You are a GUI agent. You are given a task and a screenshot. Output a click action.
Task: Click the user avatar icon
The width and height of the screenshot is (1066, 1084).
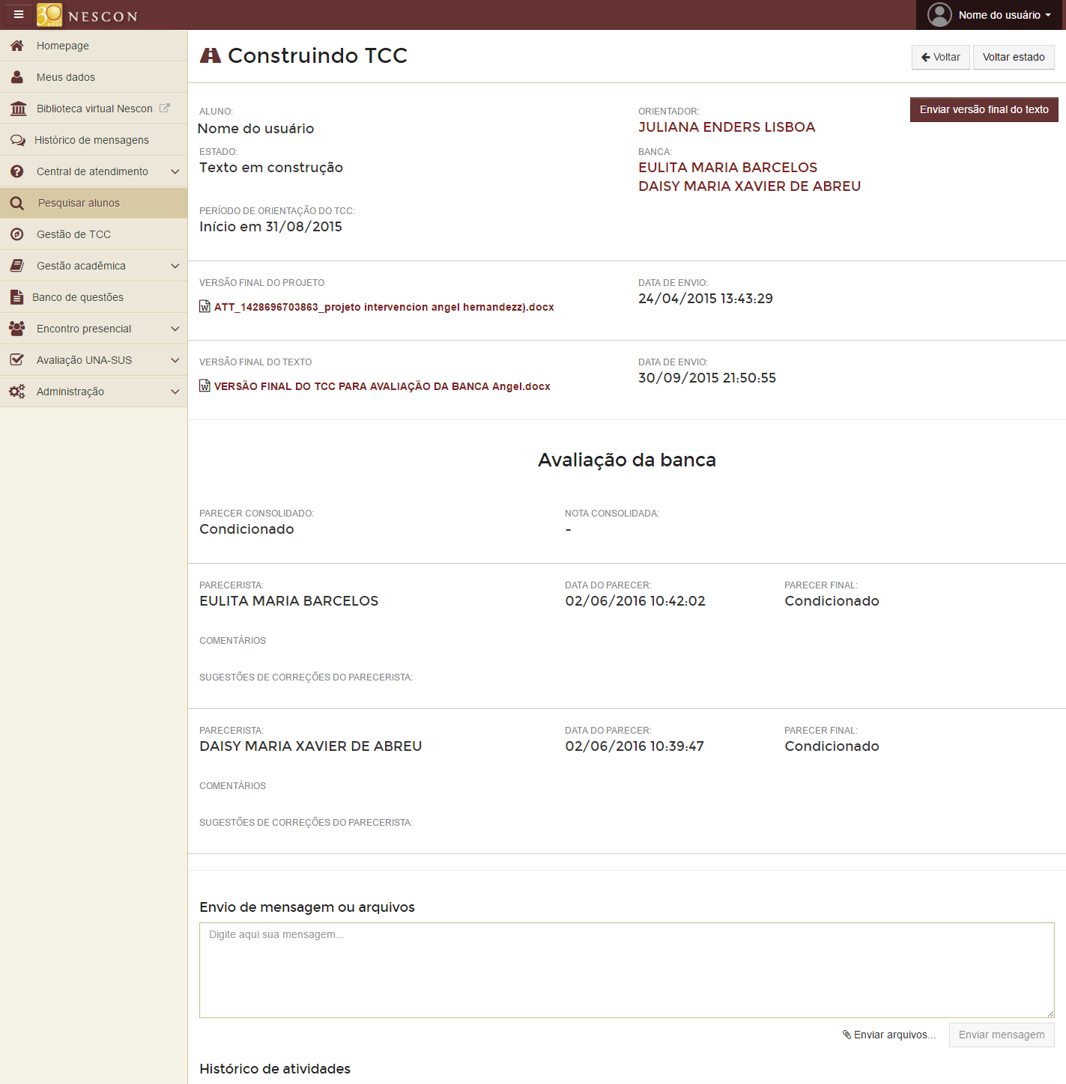click(939, 15)
